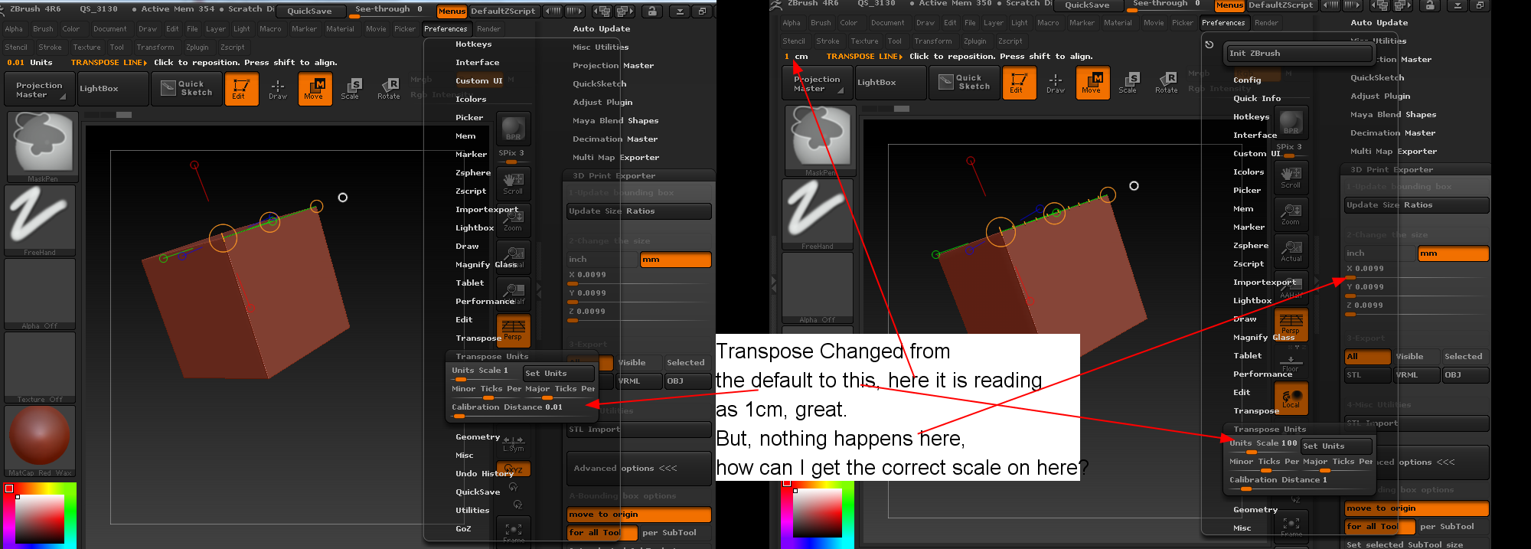Viewport: 1531px width, 549px height.
Task: Collapse 3D Print Exporter section in right window
Action: tap(1392, 170)
